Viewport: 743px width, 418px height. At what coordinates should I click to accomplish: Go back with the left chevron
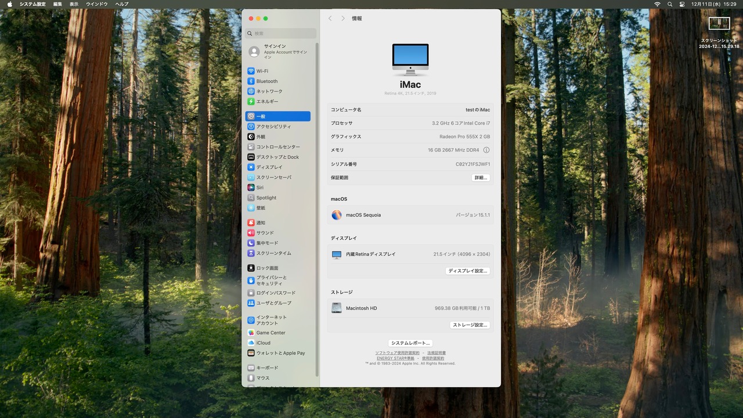point(330,19)
